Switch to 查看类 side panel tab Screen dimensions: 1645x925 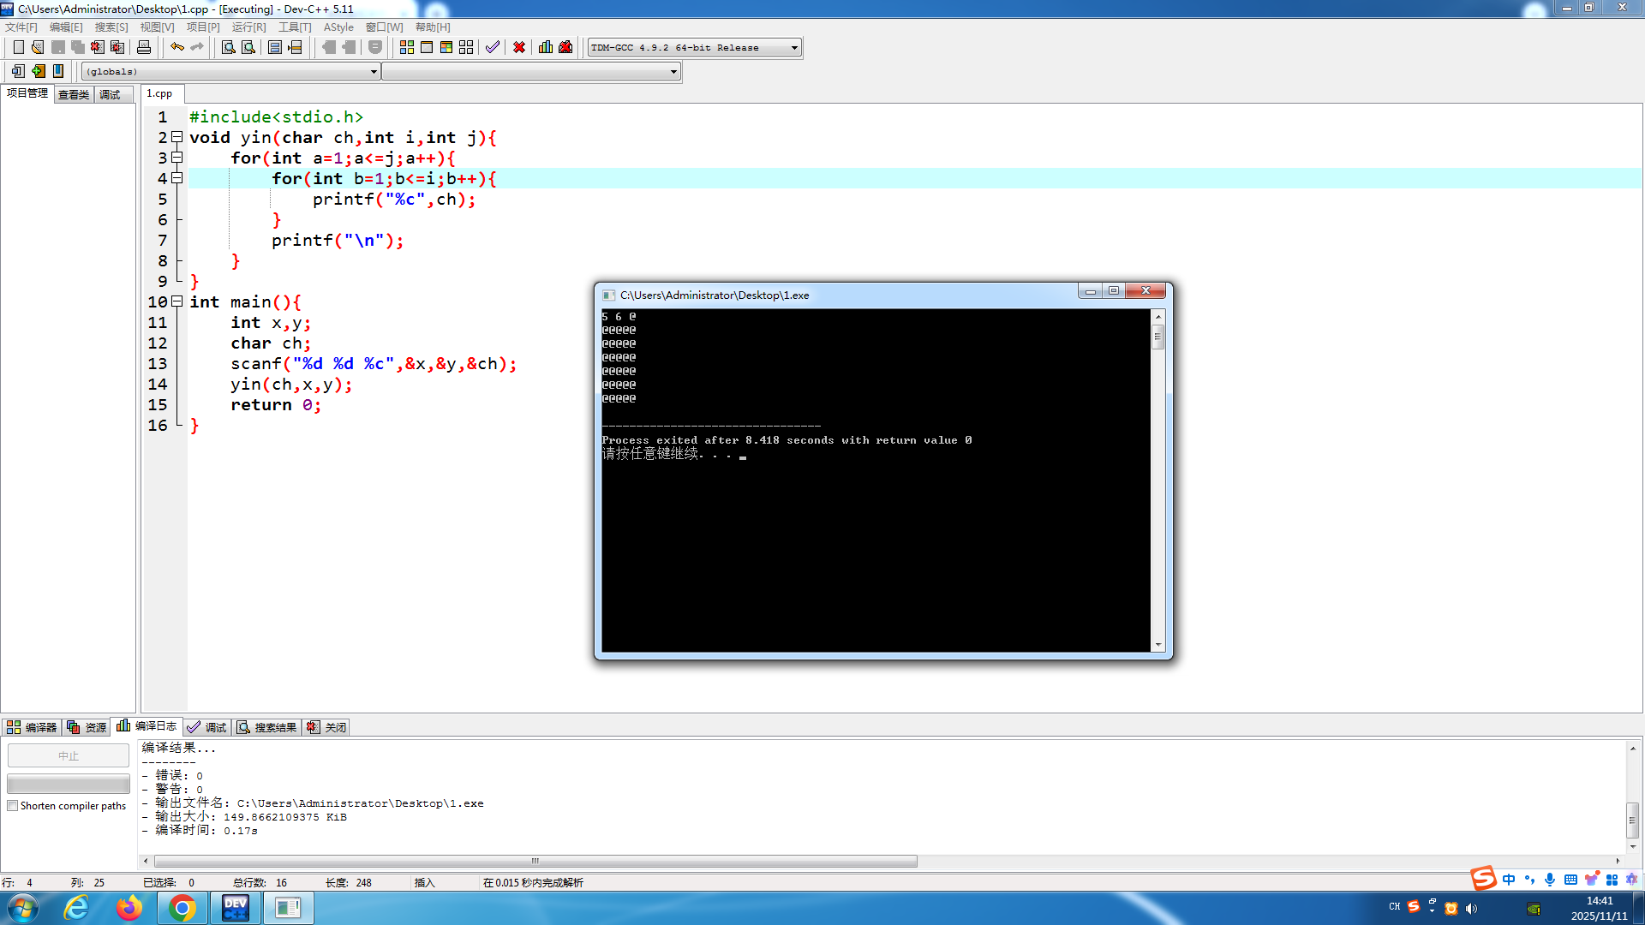(74, 94)
